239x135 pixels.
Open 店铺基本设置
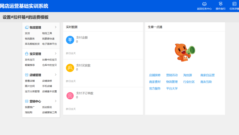click(49, 91)
